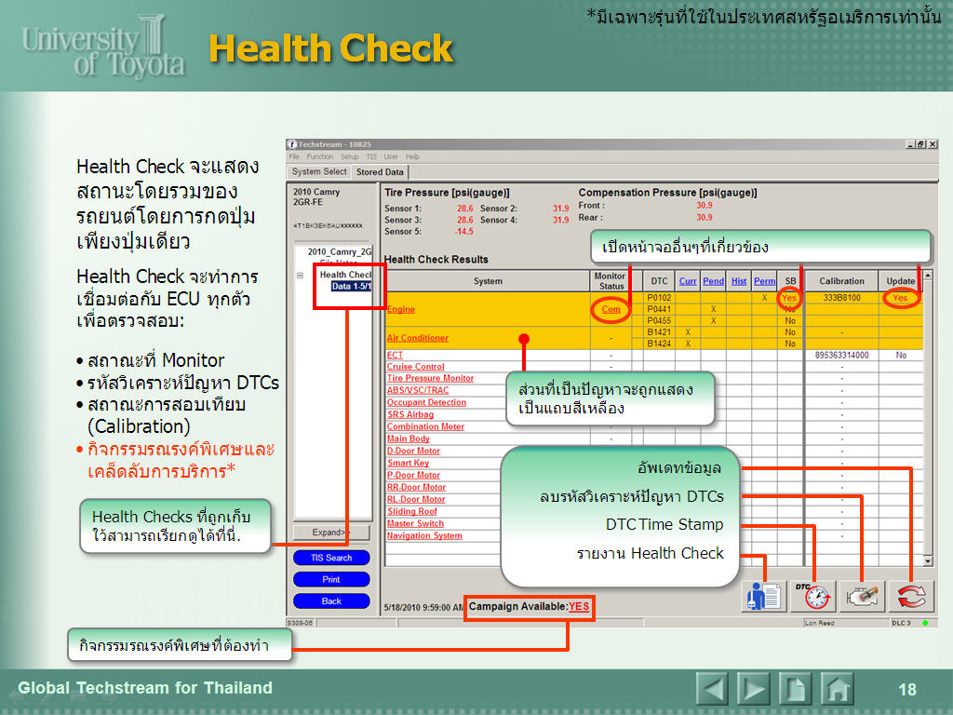This screenshot has height=715, width=953.
Task: Open the Navigation System link
Action: click(424, 535)
